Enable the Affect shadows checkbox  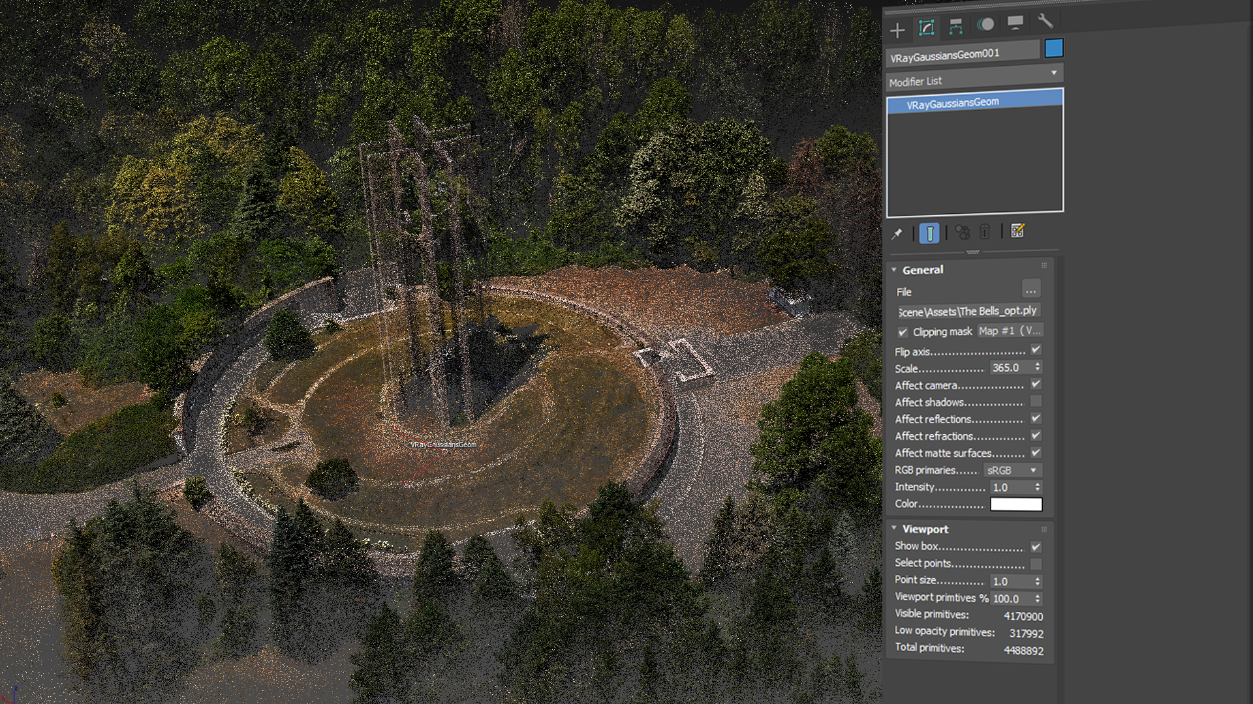1036,401
